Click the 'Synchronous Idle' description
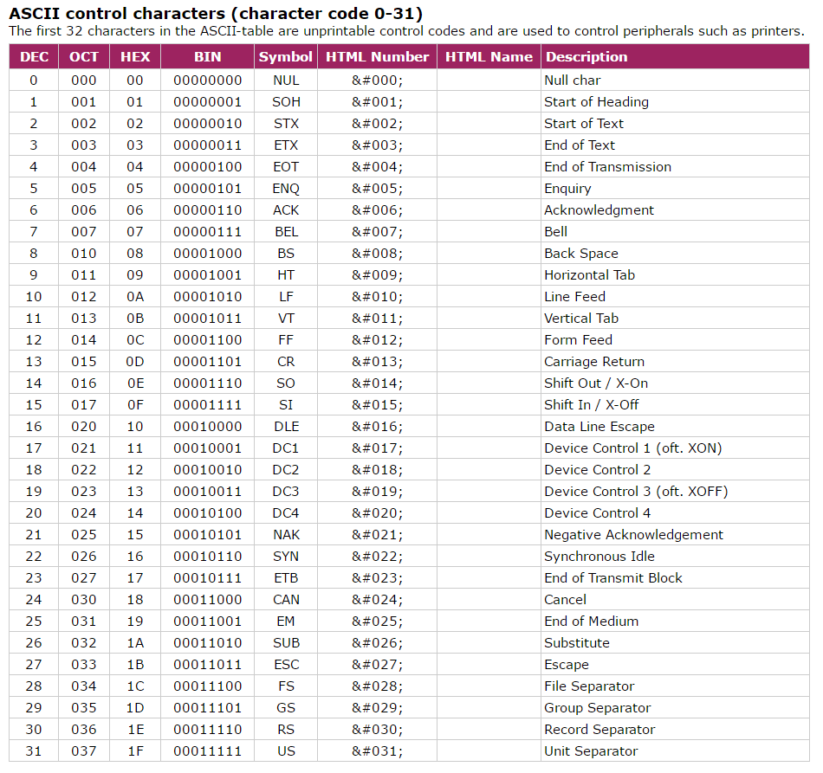 click(599, 557)
